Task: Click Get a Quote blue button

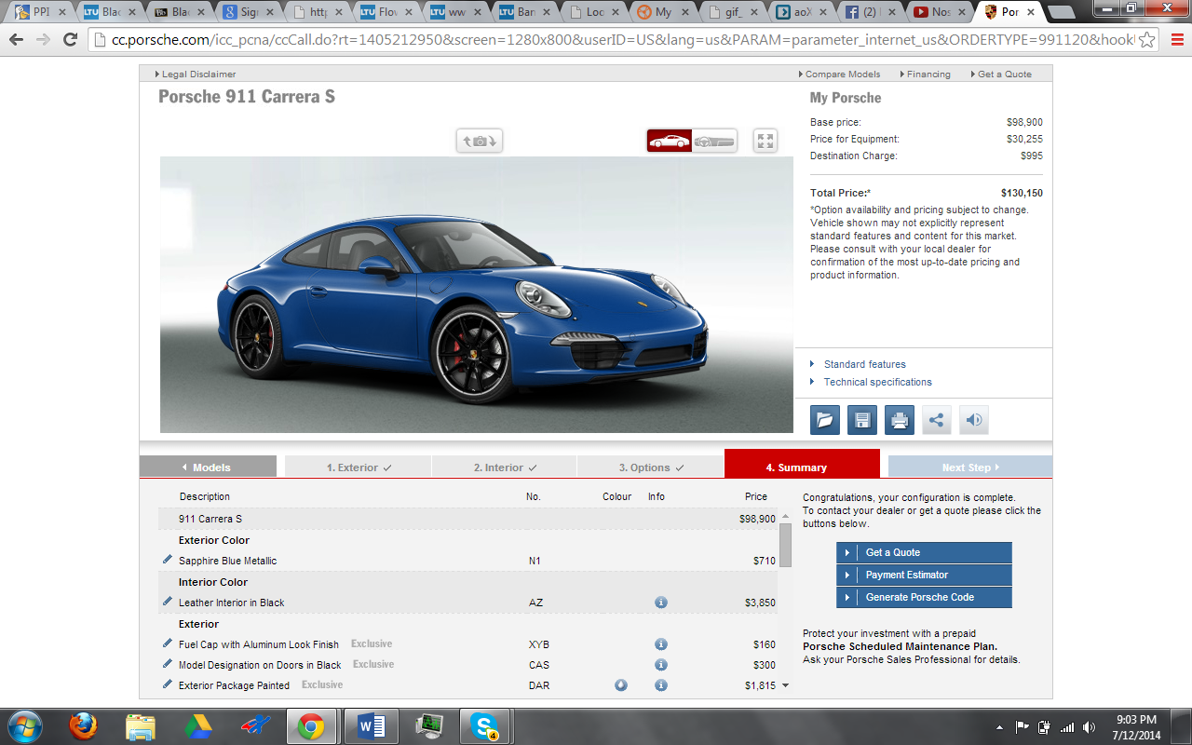Action: coord(924,552)
